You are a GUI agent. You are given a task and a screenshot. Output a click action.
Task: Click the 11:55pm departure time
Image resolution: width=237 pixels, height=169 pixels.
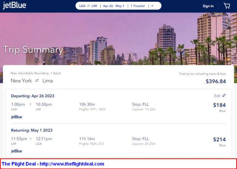click(19, 139)
